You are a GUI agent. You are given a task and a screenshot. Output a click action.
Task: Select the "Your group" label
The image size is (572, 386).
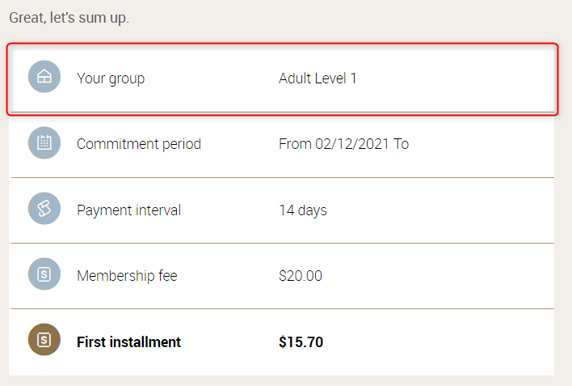pos(111,78)
